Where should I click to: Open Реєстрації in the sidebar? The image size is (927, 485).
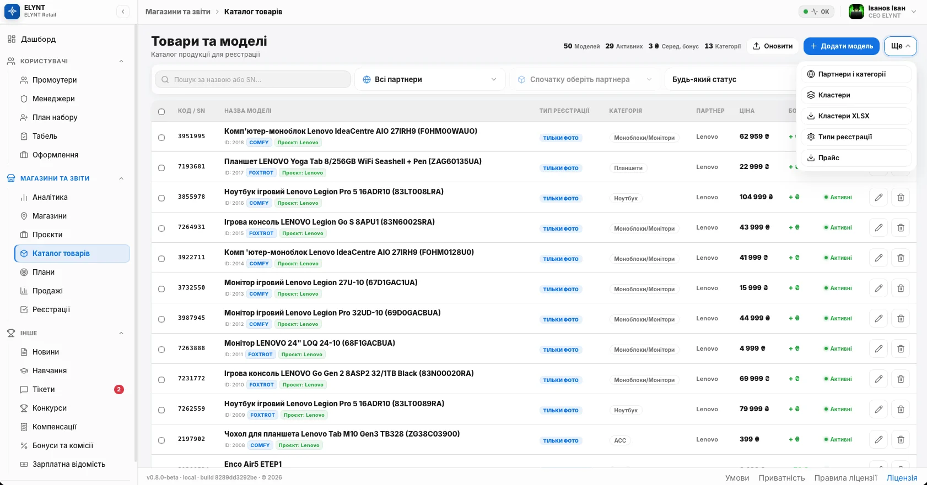coord(72,309)
